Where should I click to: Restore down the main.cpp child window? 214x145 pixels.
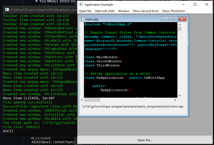pos(173,19)
